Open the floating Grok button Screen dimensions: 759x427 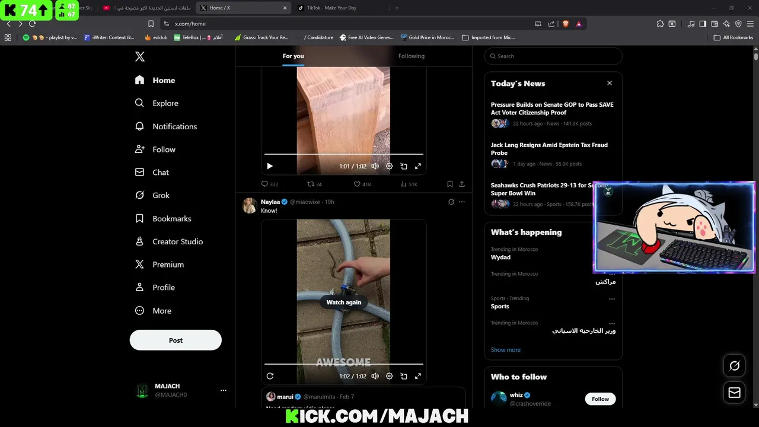[735, 366]
